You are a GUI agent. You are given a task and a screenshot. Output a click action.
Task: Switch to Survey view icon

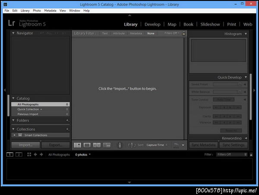107,145
